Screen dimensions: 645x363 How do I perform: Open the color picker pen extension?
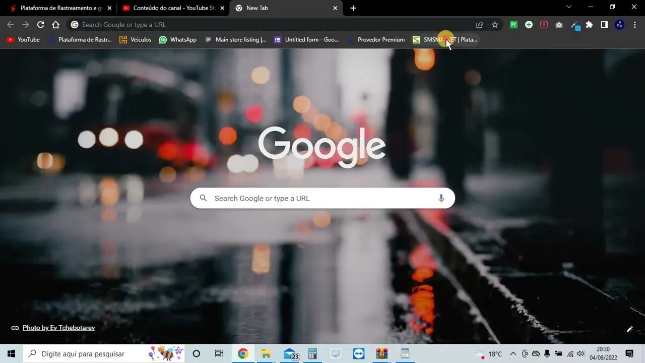[574, 25]
